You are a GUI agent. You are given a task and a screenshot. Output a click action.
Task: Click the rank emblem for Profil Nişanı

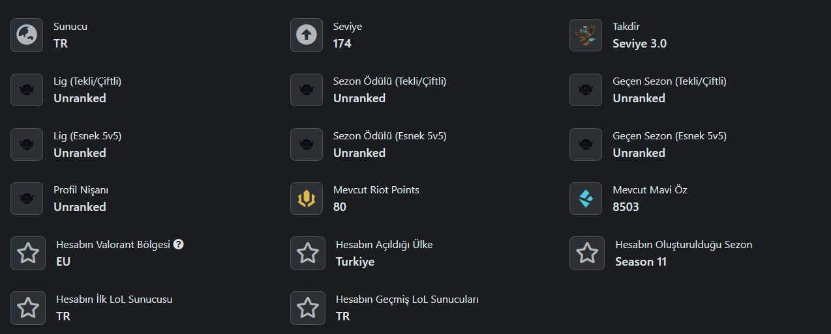pos(27,199)
